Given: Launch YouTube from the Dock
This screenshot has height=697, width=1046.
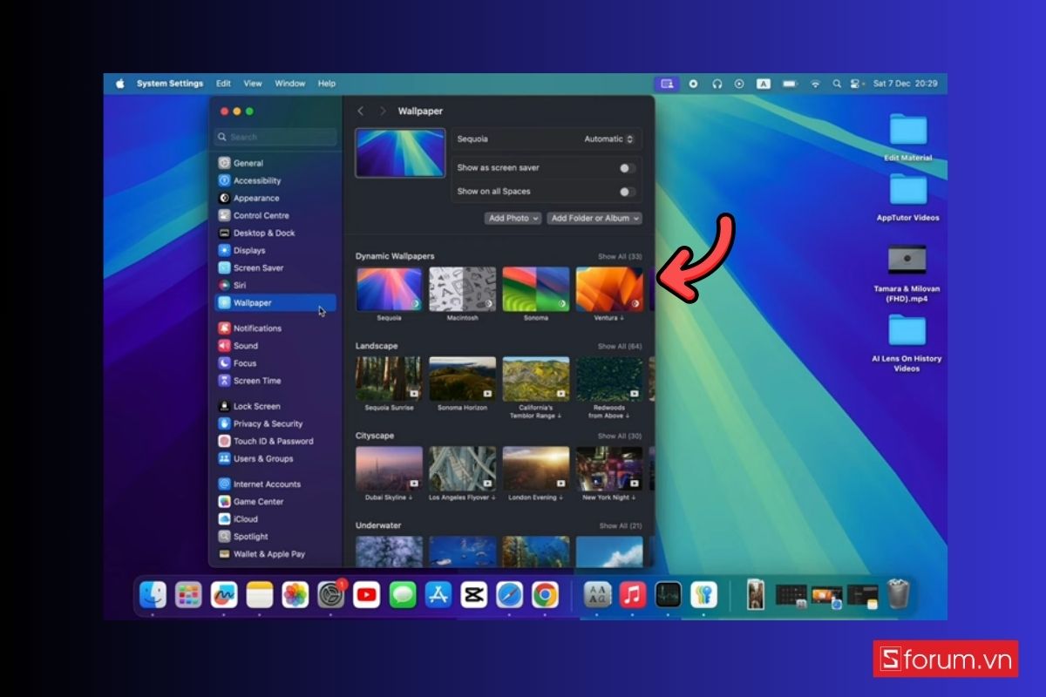Looking at the screenshot, I should (x=367, y=595).
